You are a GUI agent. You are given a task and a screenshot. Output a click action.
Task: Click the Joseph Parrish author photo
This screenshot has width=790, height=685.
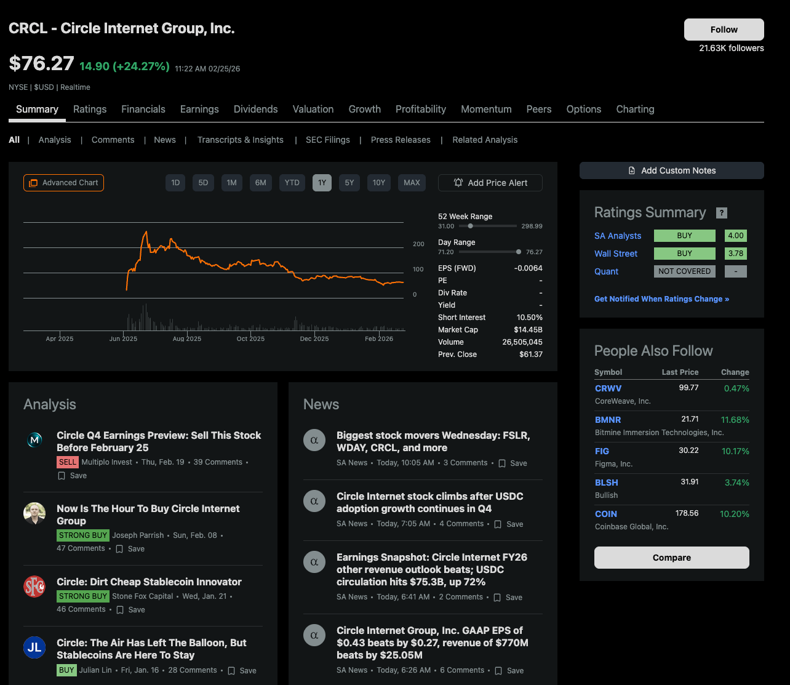[x=34, y=513]
